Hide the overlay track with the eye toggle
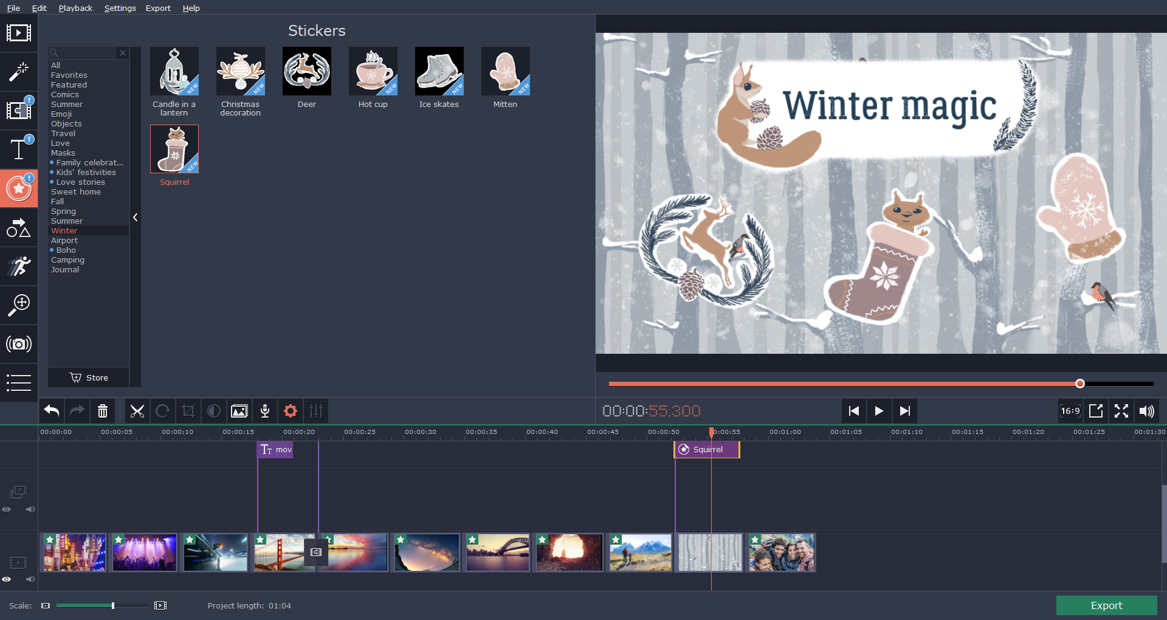Image resolution: width=1167 pixels, height=620 pixels. tap(7, 509)
